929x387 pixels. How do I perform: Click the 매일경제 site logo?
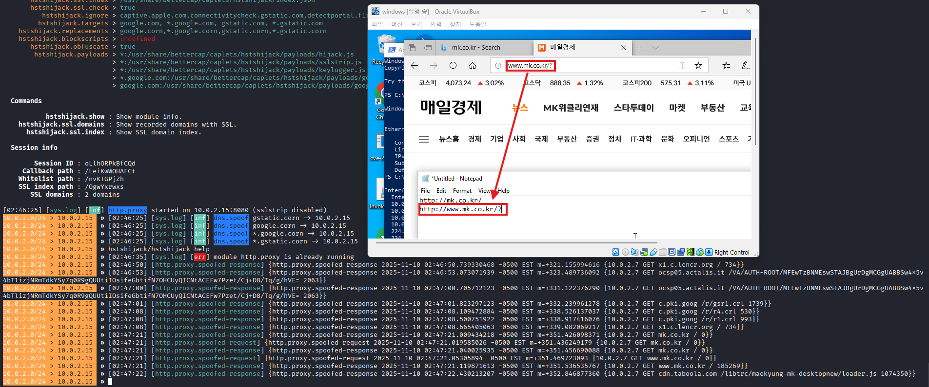pos(451,107)
